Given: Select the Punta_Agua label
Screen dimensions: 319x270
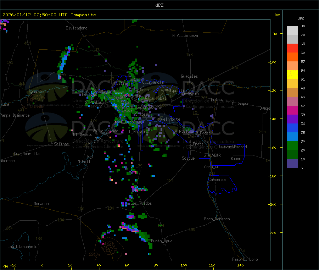Looking at the screenshot, I should coord(162,241).
